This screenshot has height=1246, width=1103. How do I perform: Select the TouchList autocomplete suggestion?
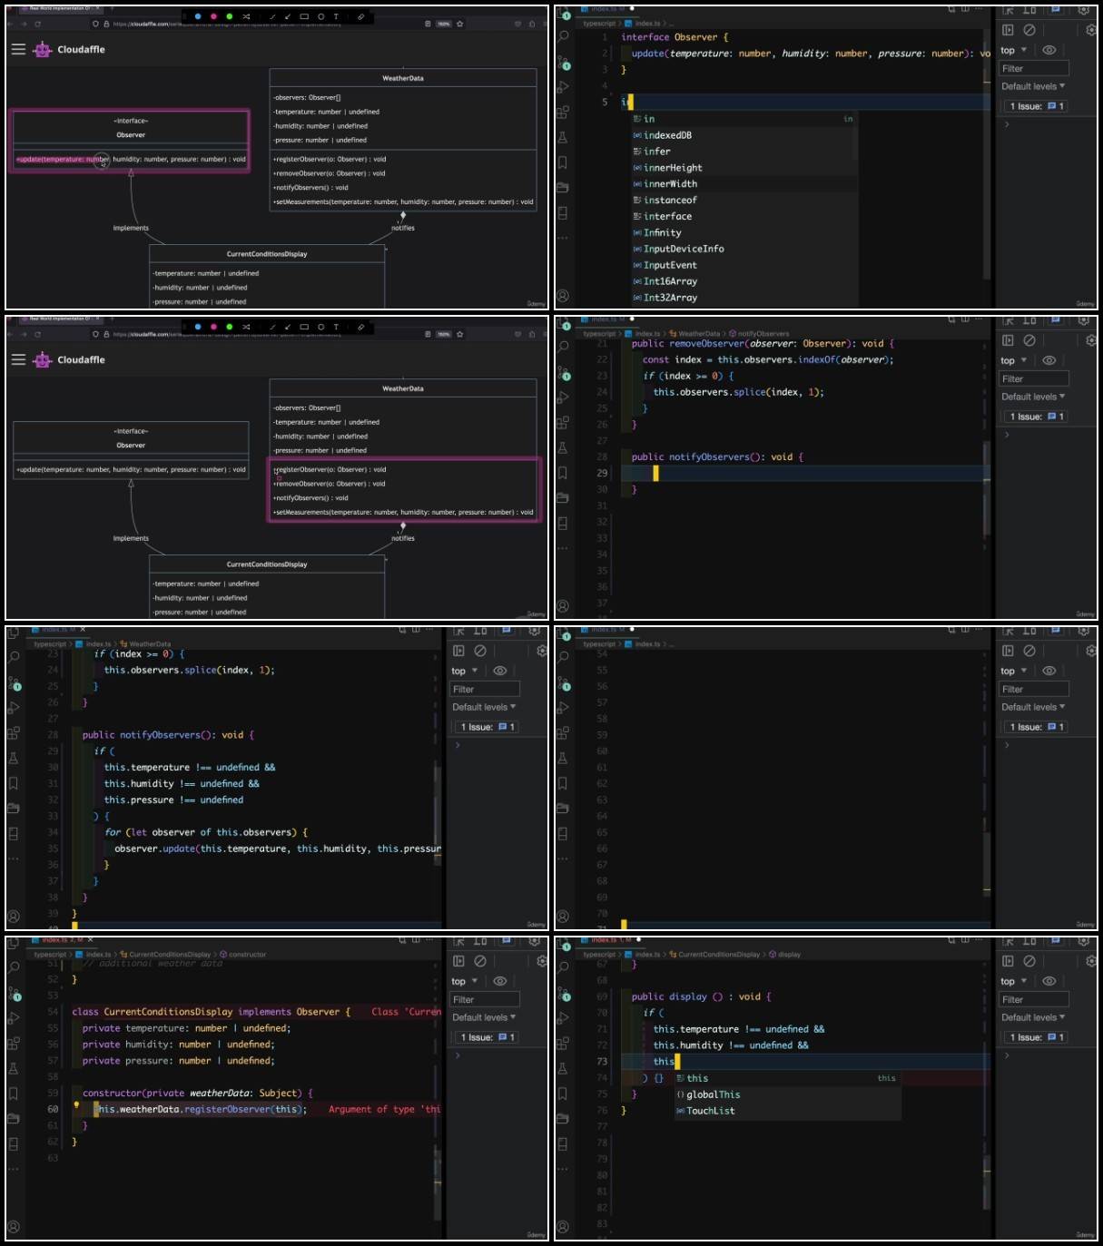tap(788, 1111)
